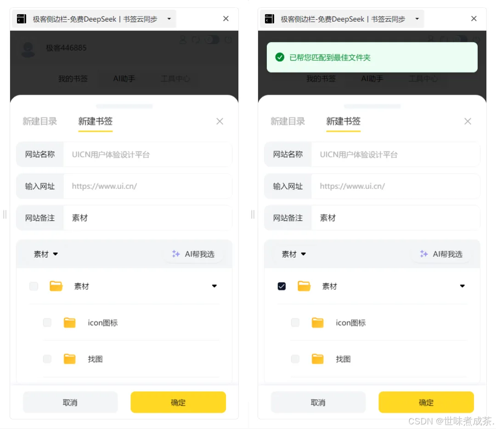The image size is (496, 429).
Task: Click the 素材 folder icon in left panel
Action: click(56, 286)
